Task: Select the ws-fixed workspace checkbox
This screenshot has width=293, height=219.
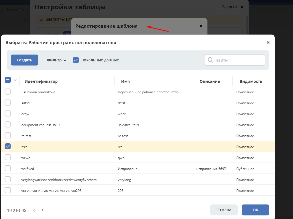Action: click(x=8, y=169)
